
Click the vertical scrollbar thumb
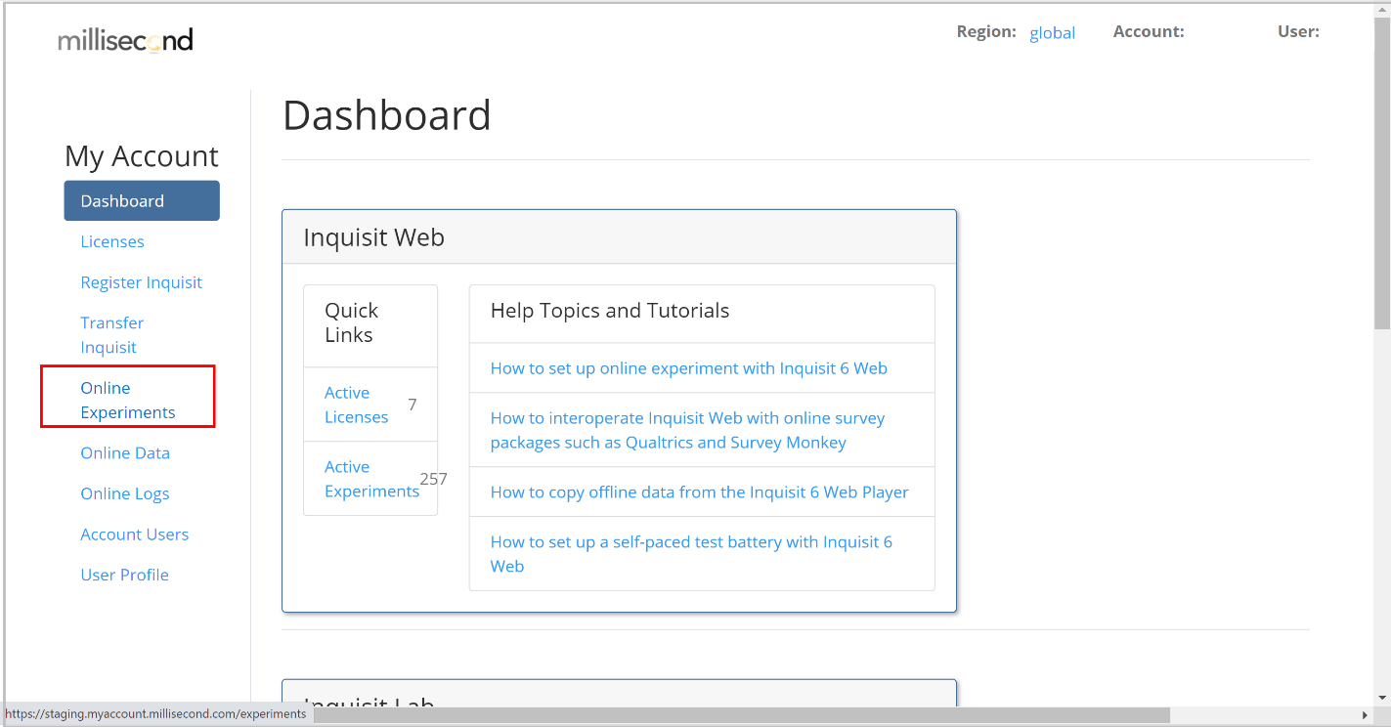(1382, 174)
